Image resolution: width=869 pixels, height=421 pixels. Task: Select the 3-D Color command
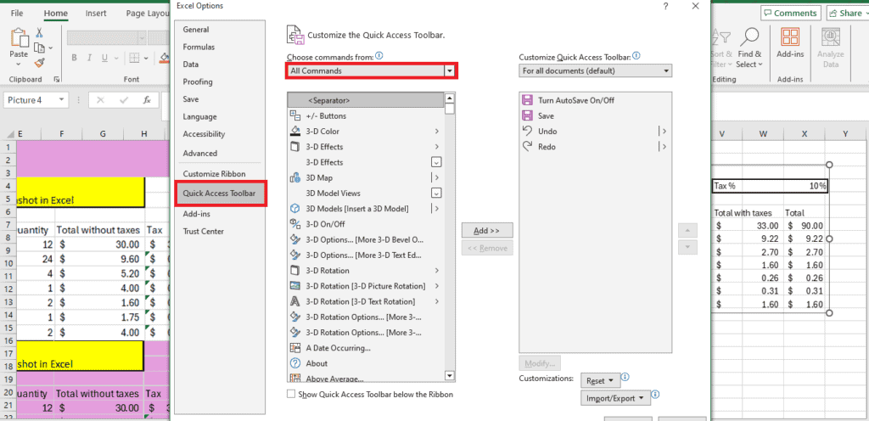click(x=367, y=132)
